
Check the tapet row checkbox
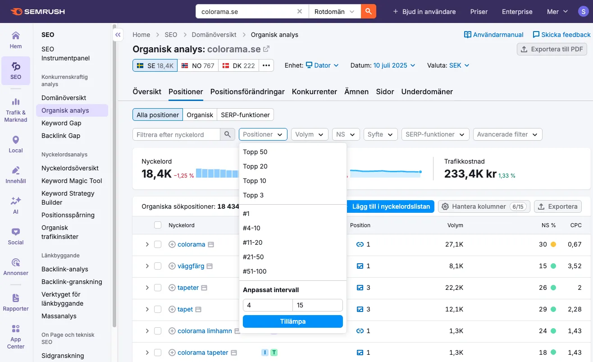158,309
